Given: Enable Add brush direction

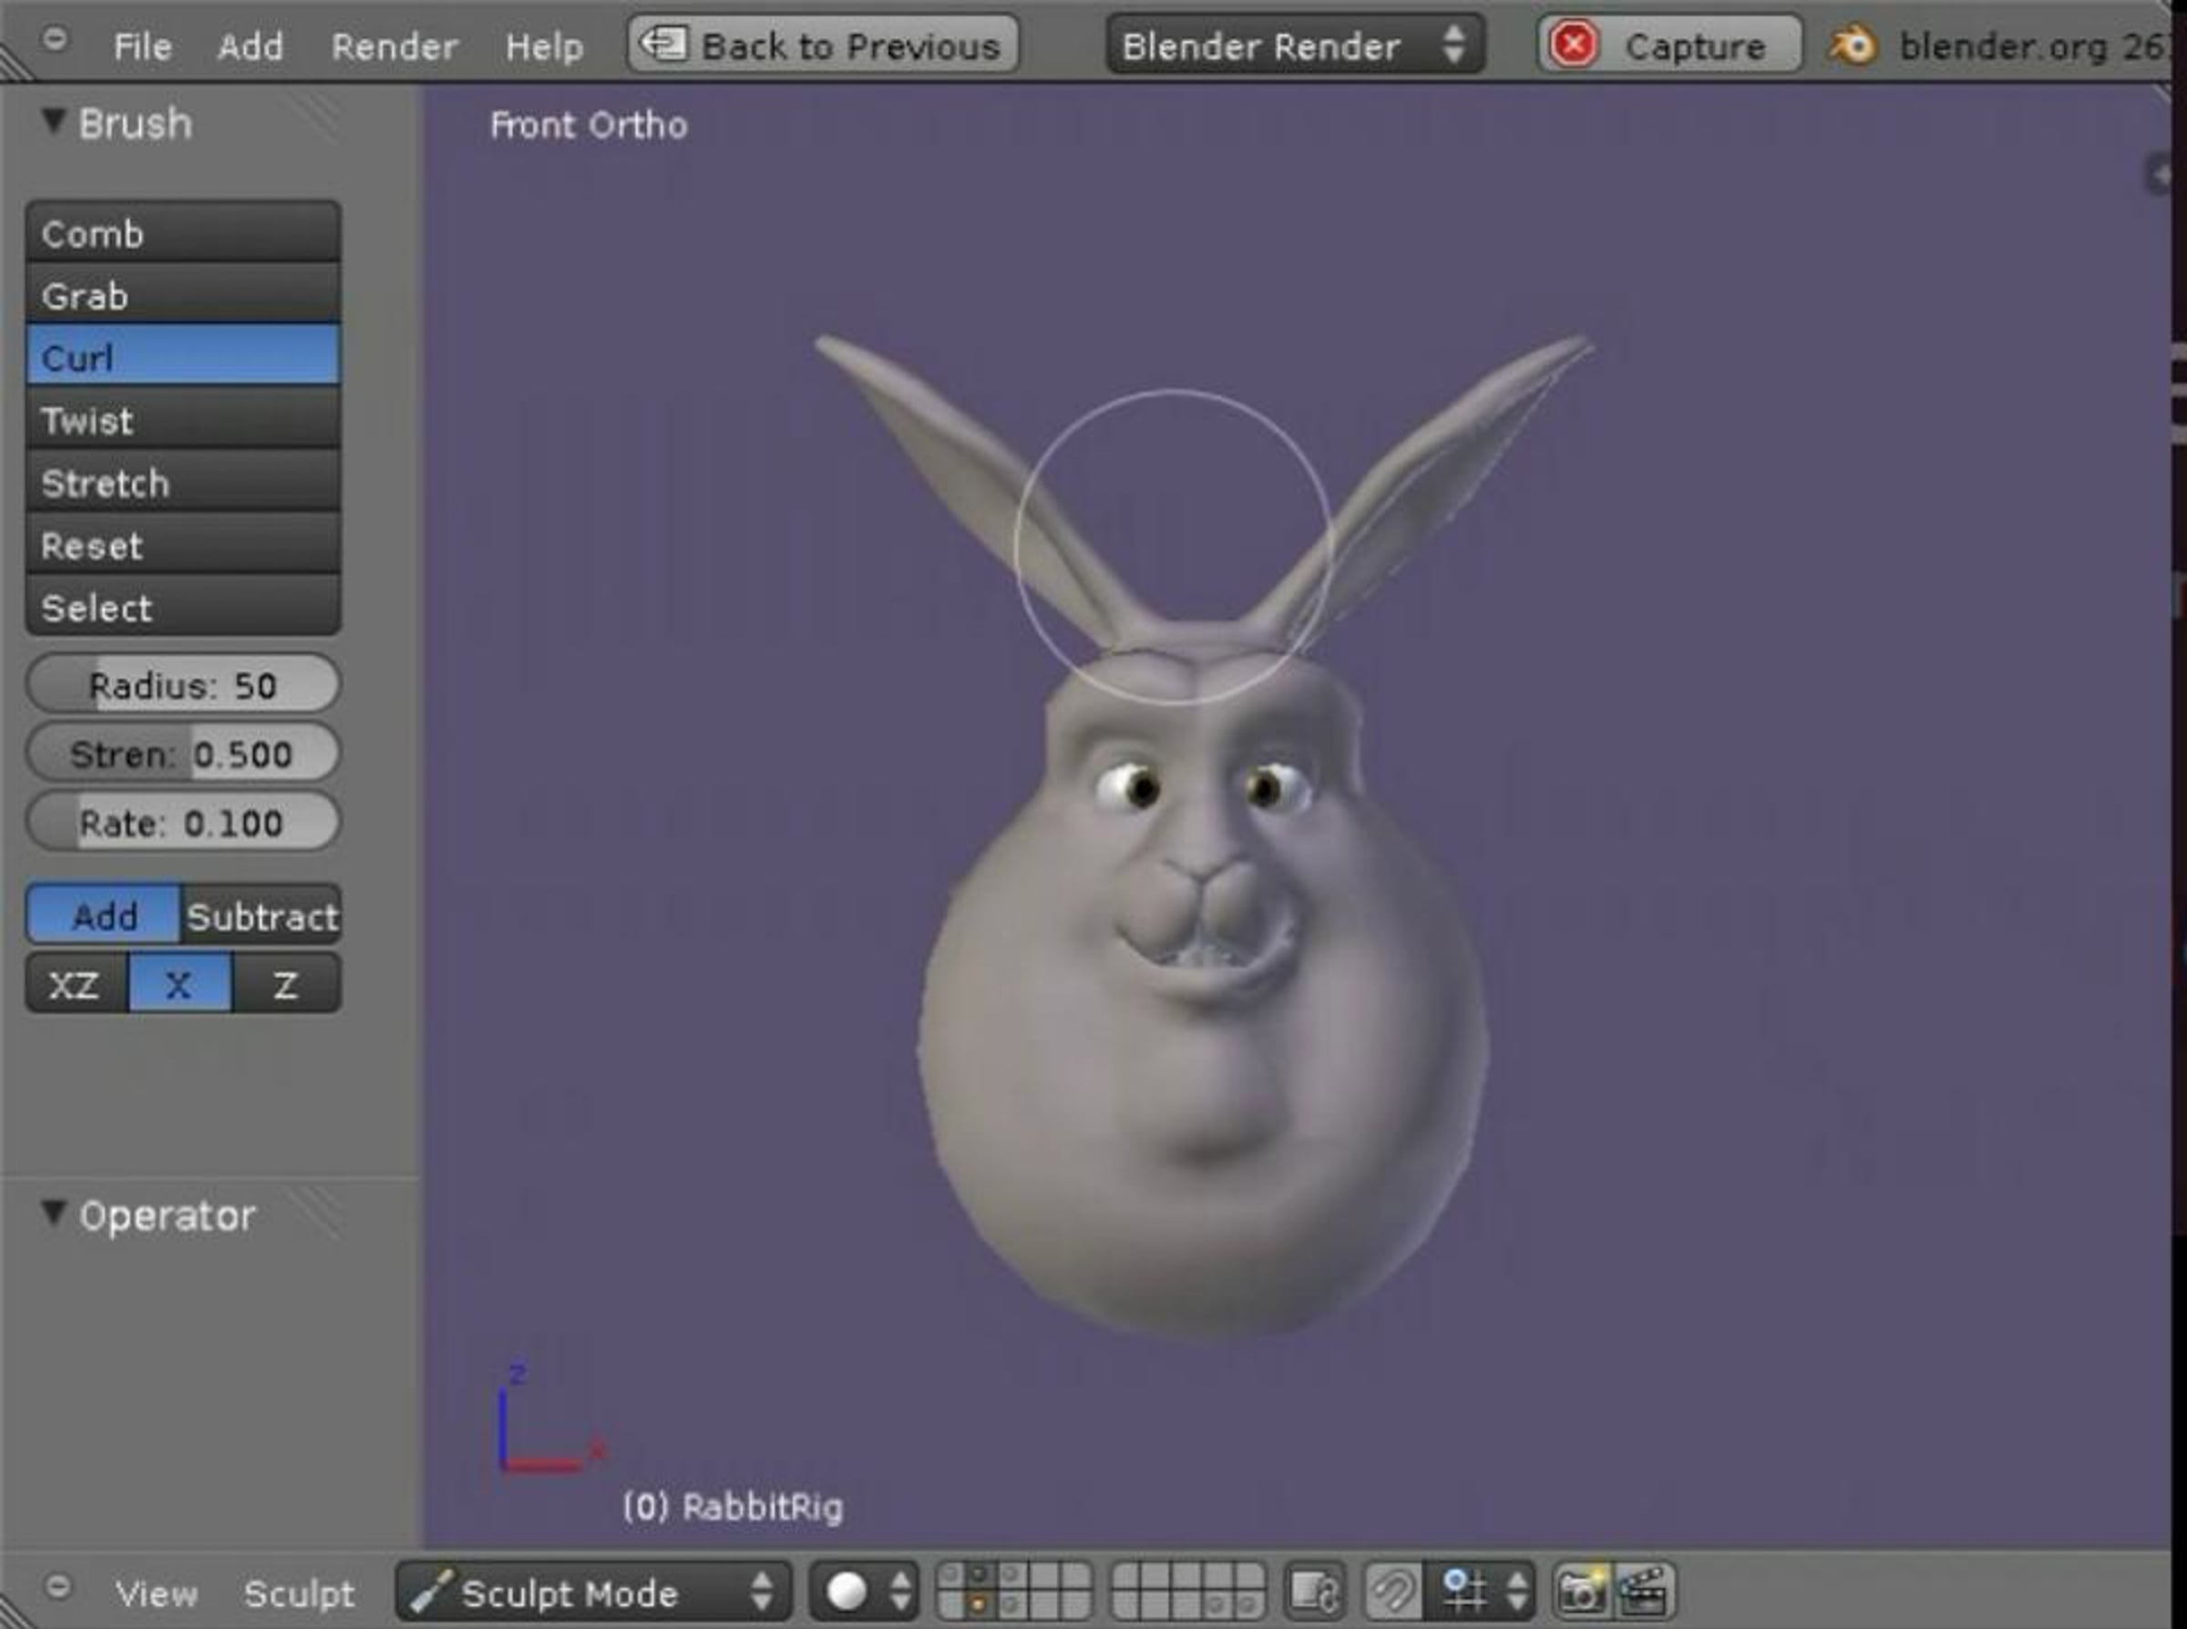Looking at the screenshot, I should pyautogui.click(x=104, y=915).
